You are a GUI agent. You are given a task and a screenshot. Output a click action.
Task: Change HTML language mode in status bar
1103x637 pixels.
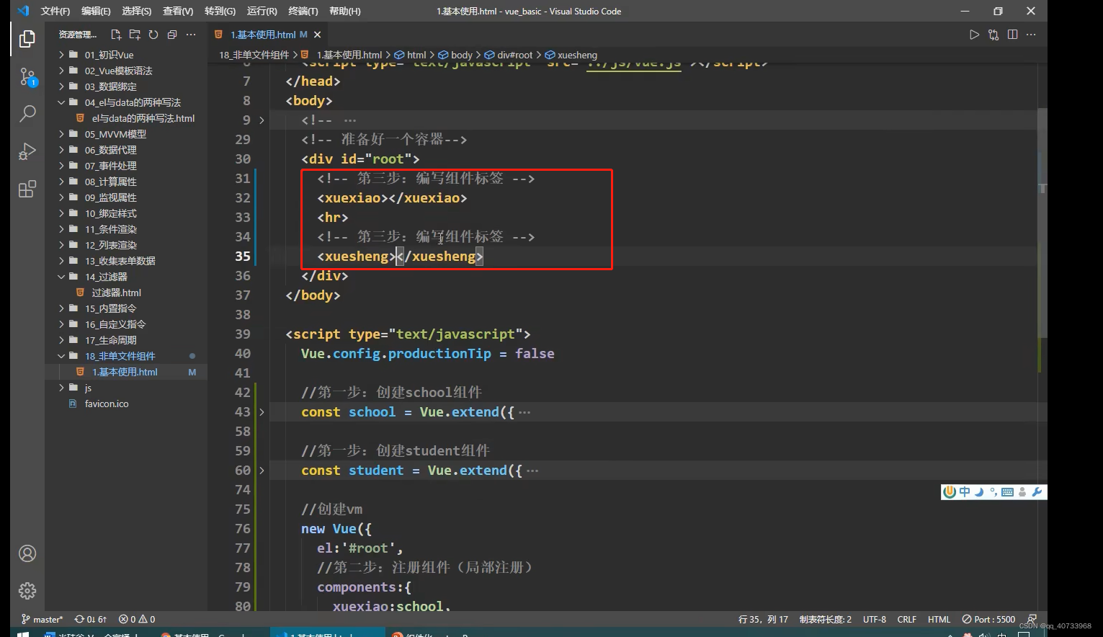click(x=939, y=619)
